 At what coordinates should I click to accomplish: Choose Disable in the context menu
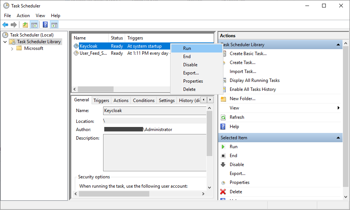coord(197,65)
